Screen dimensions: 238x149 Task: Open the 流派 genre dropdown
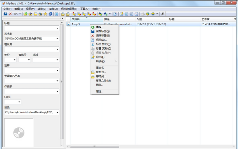57,60
